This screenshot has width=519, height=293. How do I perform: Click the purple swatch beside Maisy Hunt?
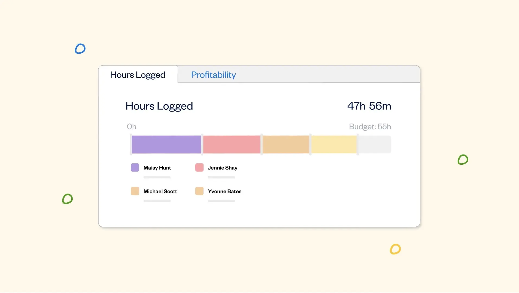[x=135, y=168]
